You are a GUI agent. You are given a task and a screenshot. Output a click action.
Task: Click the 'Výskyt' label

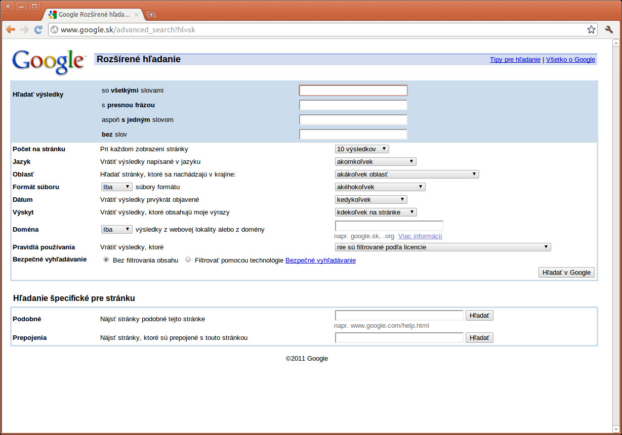click(23, 212)
